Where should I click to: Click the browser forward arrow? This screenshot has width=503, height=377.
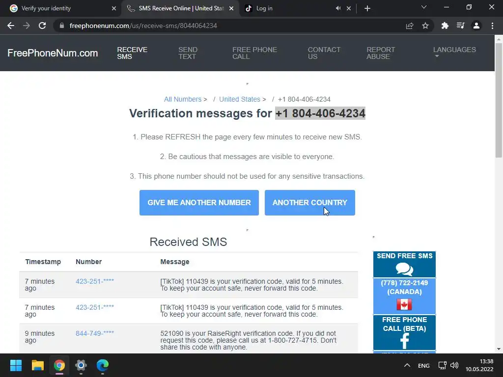point(27,26)
